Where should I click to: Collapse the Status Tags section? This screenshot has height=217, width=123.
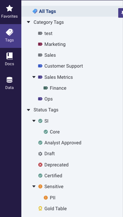pyautogui.click(x=28, y=110)
